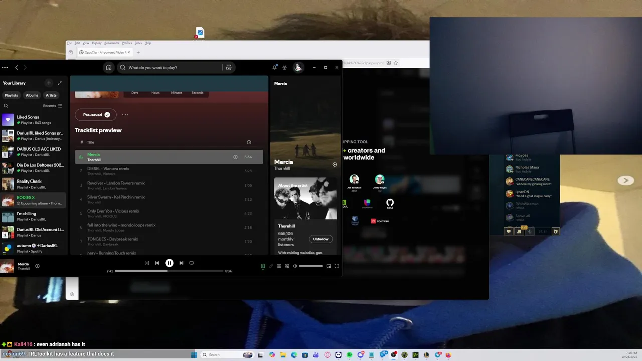Go to Spotify Home

coord(109,67)
